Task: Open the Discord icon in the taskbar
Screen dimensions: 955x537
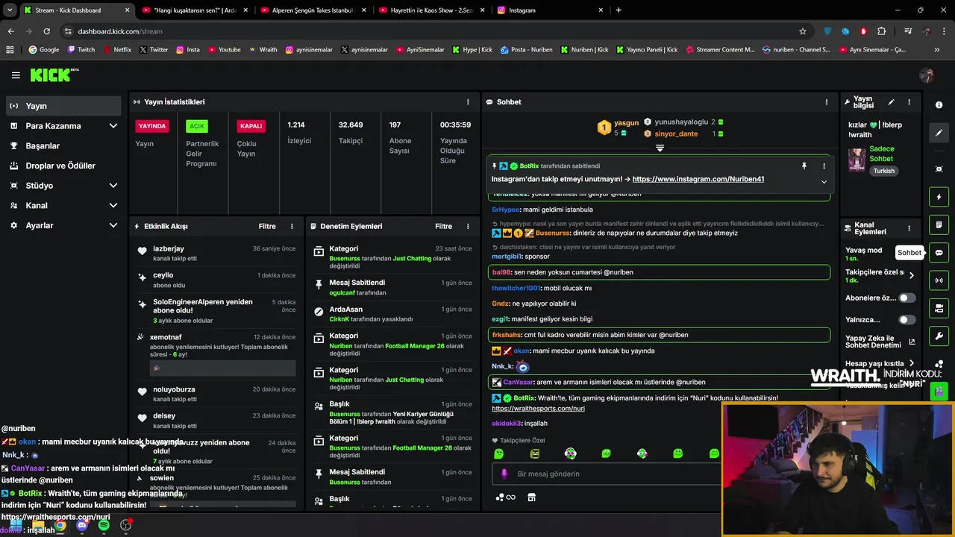Action: coord(82,525)
